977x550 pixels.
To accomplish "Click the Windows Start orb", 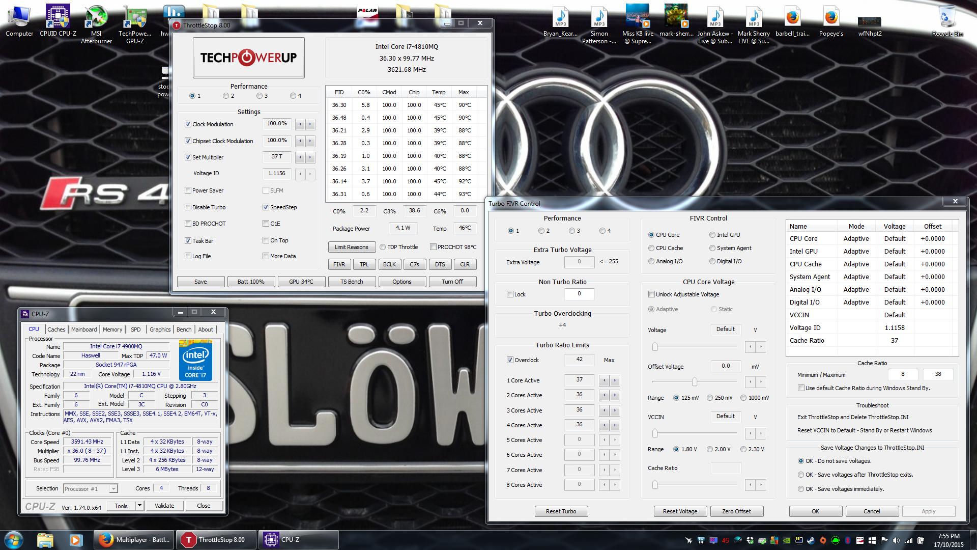I will tap(14, 540).
